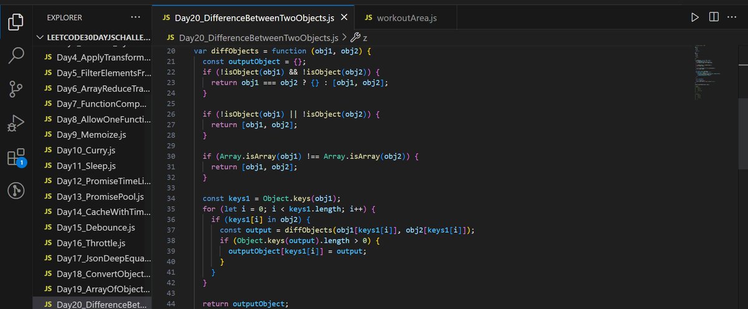Open Day19_ArrayOfObject file in explorer
The height and width of the screenshot is (309, 748).
[93, 289]
